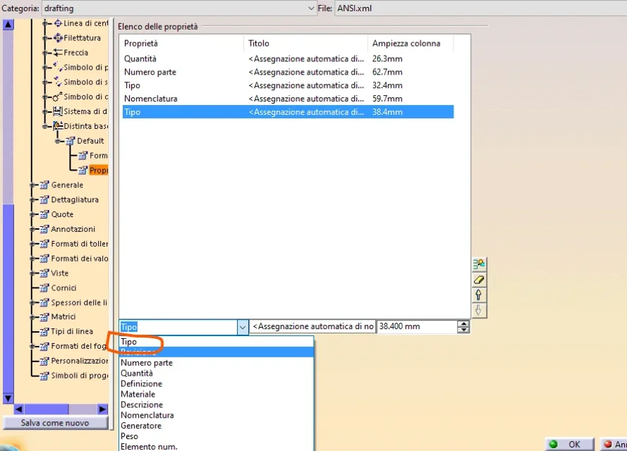Click the File field showing ANSI.xml
Image resolution: width=627 pixels, height=451 pixels.
[481, 8]
